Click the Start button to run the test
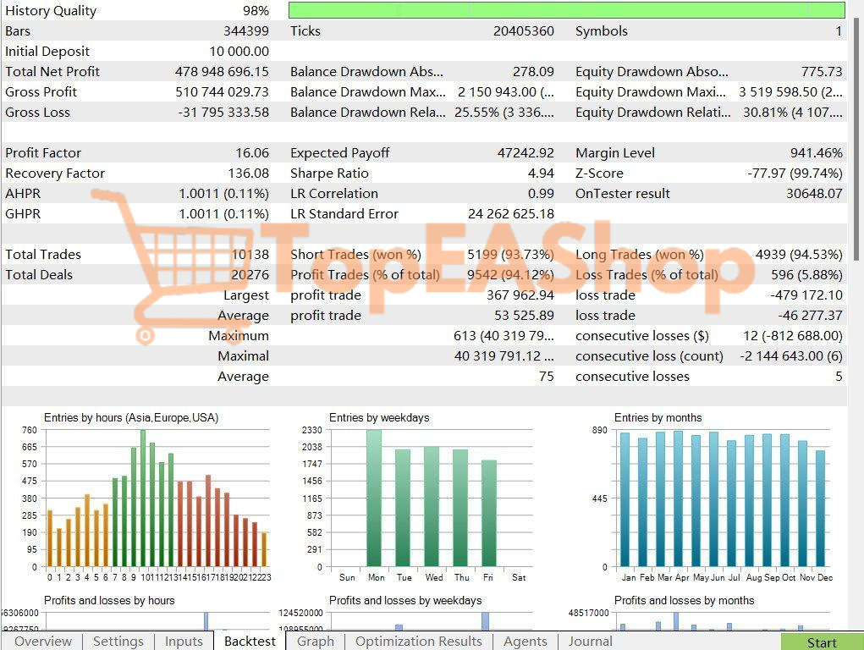864x650 pixels. click(x=820, y=642)
